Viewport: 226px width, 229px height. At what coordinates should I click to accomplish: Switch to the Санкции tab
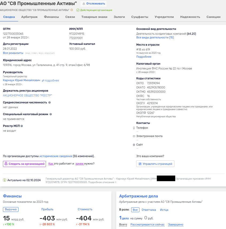pyautogui.click(x=213, y=17)
